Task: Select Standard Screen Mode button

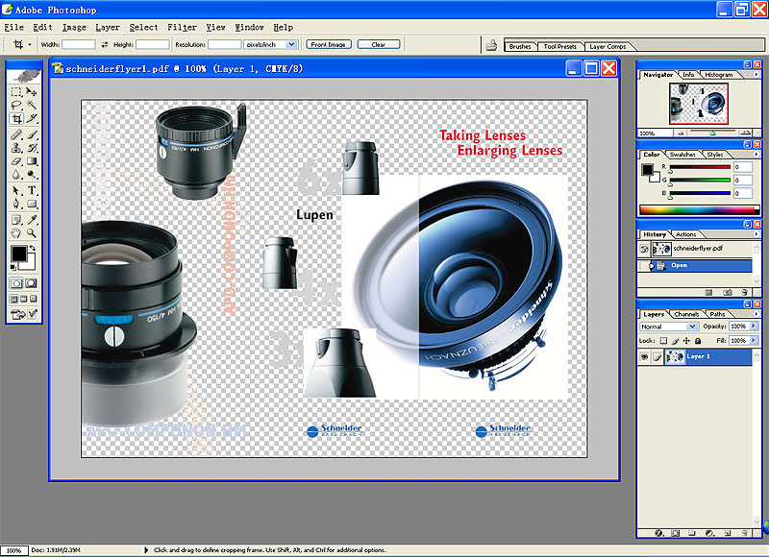Action: point(14,299)
